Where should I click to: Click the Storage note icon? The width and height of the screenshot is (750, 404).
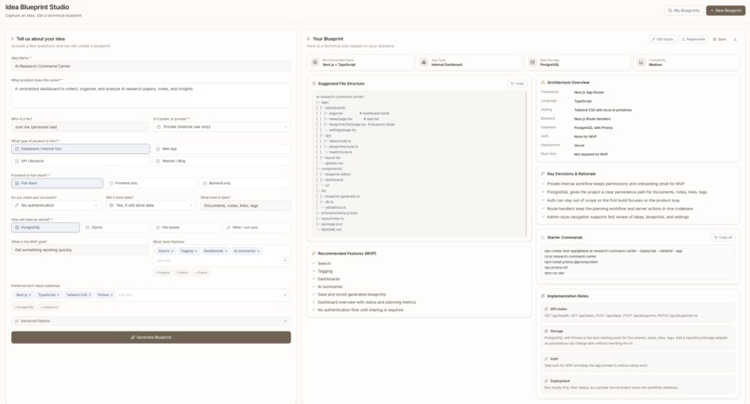tap(546, 331)
